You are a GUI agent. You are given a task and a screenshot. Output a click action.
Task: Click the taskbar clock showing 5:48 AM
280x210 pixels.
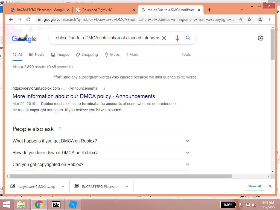tap(268, 205)
